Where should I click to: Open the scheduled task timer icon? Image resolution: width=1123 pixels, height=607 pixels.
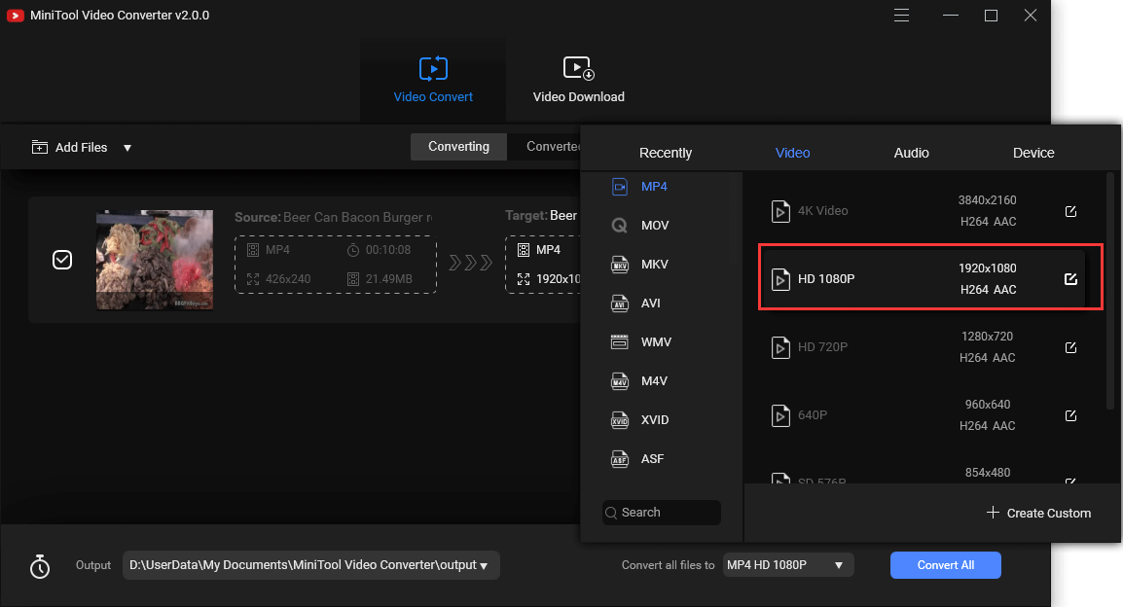(x=39, y=566)
